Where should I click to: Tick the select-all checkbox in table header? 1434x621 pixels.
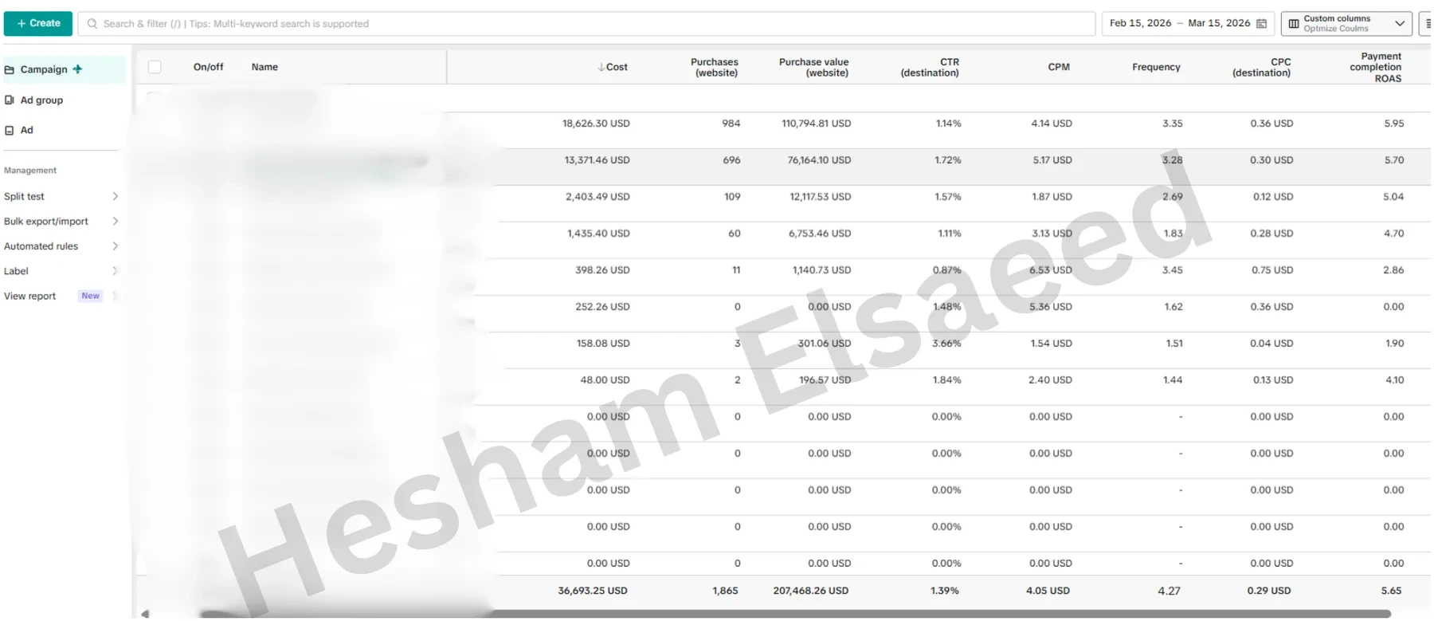pos(155,67)
